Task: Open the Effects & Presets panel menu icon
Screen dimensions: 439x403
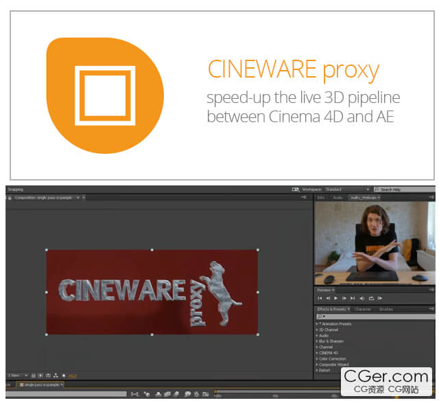Action: tap(431, 309)
